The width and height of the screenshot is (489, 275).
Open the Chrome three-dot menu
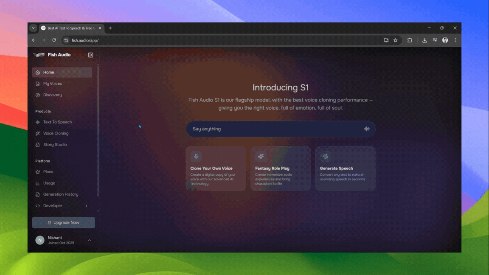455,40
